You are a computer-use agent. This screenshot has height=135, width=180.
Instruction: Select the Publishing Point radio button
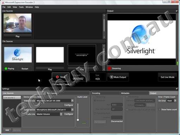click(x=95, y=113)
